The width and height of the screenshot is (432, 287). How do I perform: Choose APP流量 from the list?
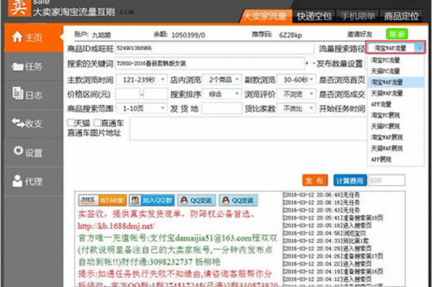(x=395, y=104)
